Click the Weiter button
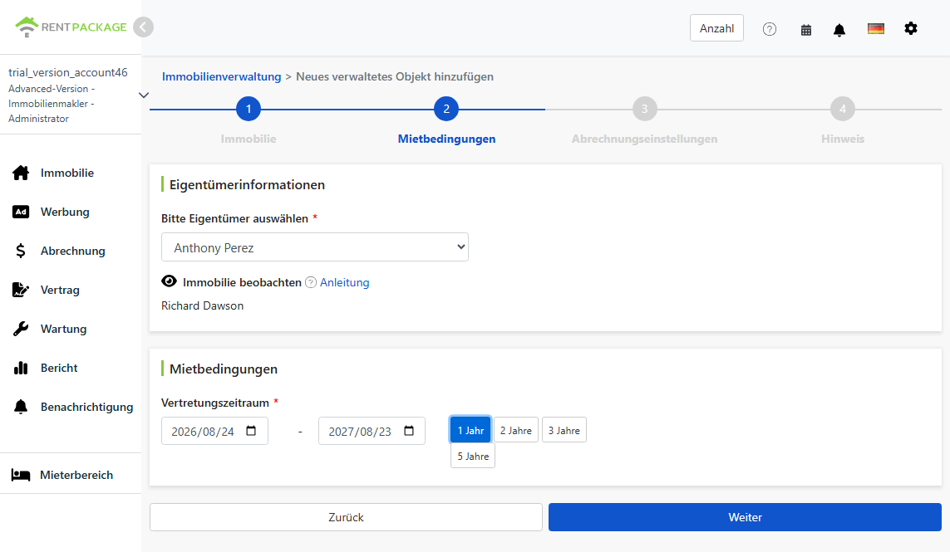 (745, 517)
